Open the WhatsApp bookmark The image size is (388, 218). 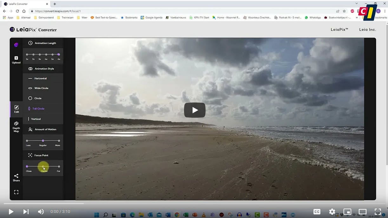[313, 18]
